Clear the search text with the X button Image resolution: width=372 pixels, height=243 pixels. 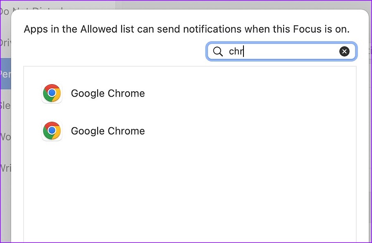point(344,52)
